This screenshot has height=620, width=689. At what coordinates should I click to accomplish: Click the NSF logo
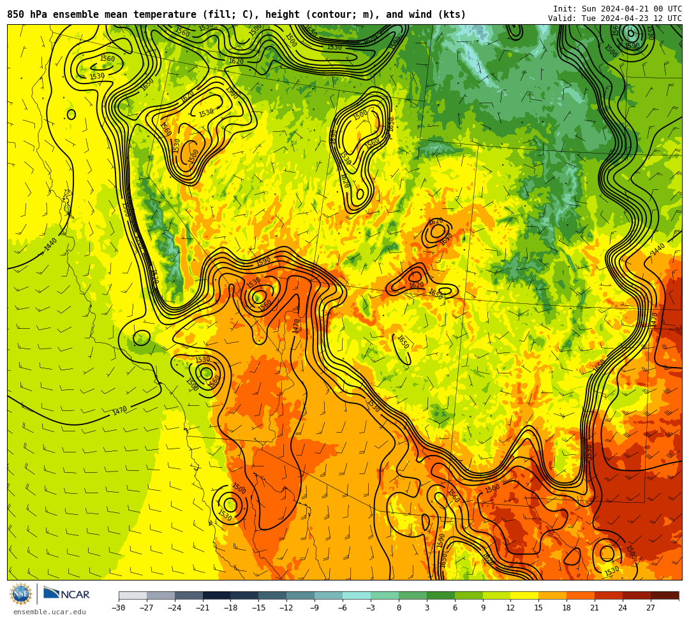[20, 594]
